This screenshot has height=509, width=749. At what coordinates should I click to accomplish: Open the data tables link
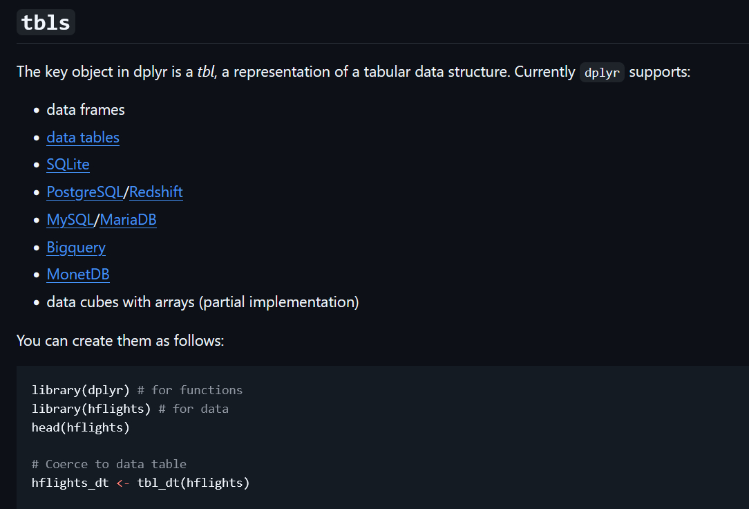click(83, 138)
